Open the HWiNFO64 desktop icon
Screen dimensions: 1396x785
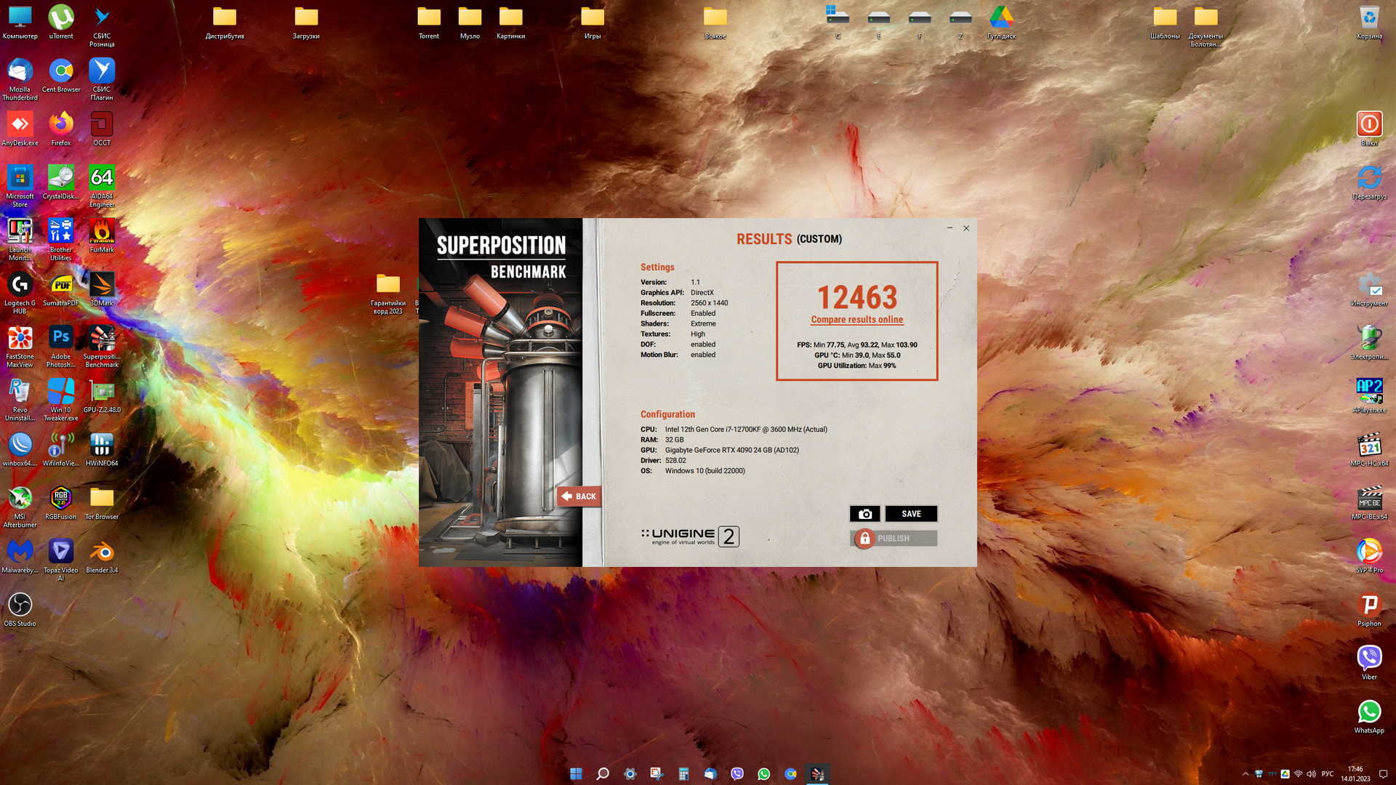(x=102, y=446)
